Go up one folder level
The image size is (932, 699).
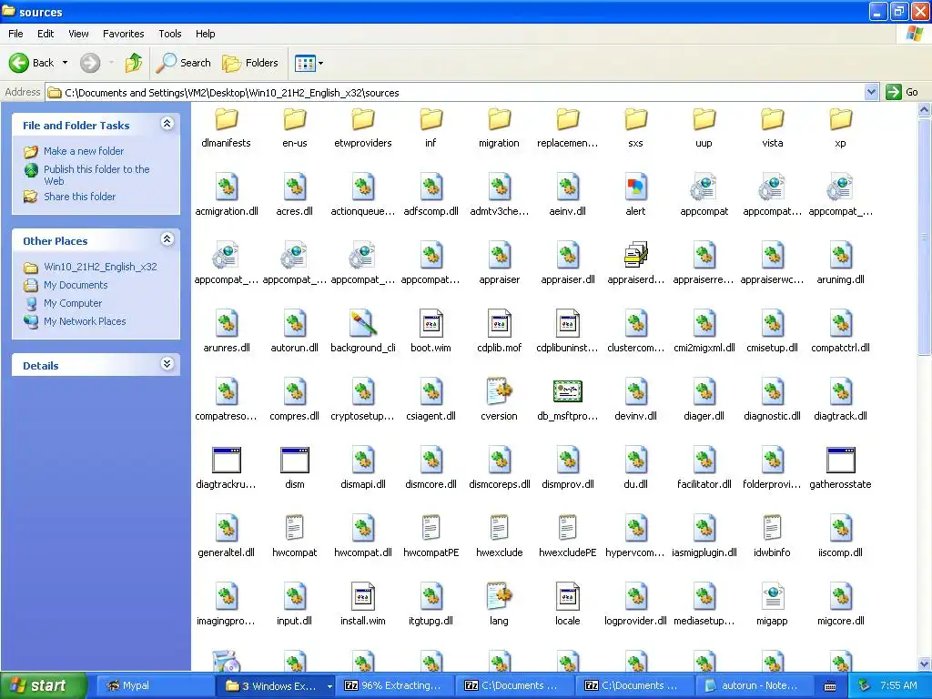pos(134,63)
